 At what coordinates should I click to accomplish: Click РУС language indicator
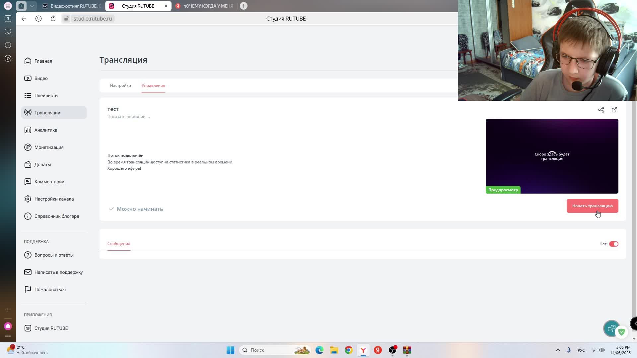(x=581, y=350)
